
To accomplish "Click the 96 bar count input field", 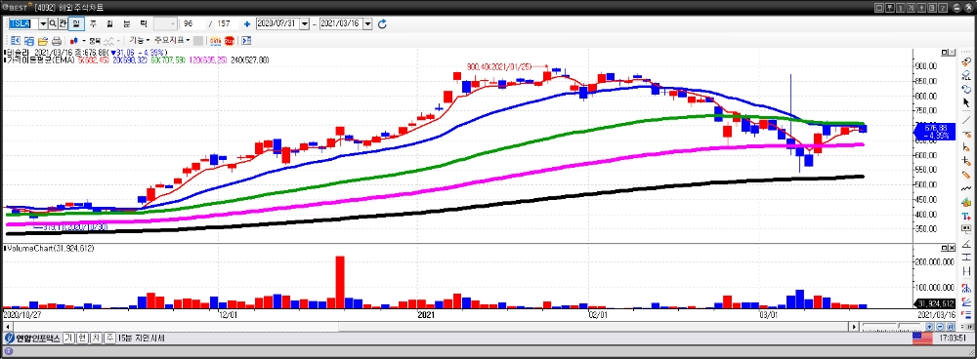I will [195, 23].
